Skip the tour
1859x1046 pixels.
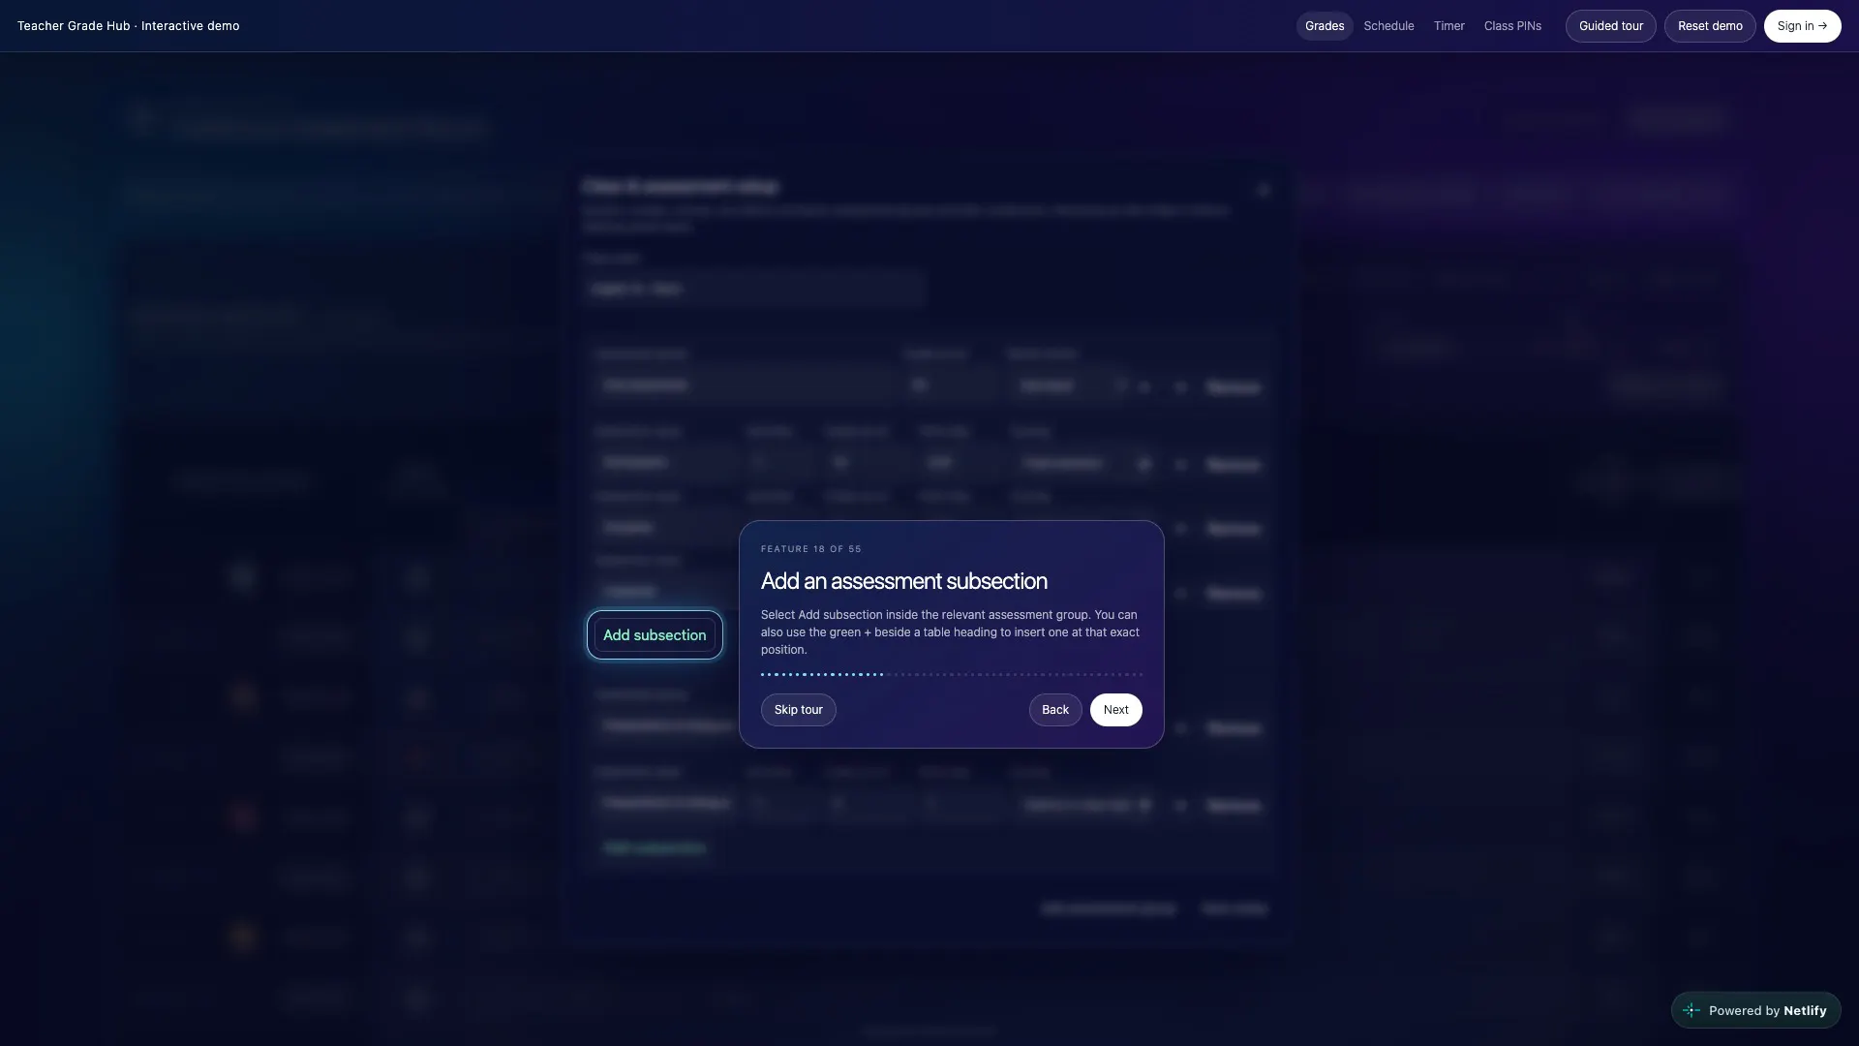(798, 710)
